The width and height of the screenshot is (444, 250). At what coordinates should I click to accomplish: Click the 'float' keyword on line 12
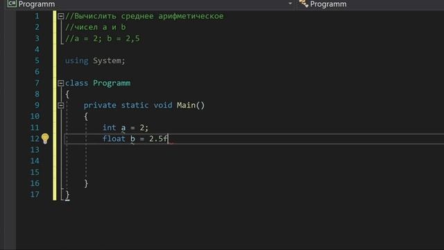tap(114, 139)
